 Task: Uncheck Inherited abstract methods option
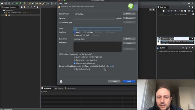[75, 63]
